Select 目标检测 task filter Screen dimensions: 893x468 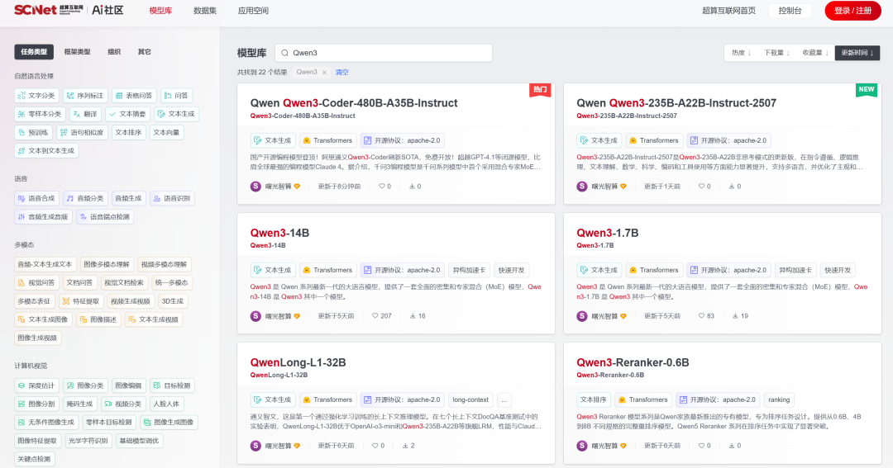pyautogui.click(x=173, y=385)
